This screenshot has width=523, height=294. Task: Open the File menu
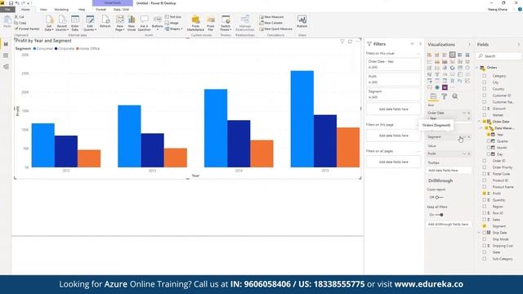(x=7, y=9)
